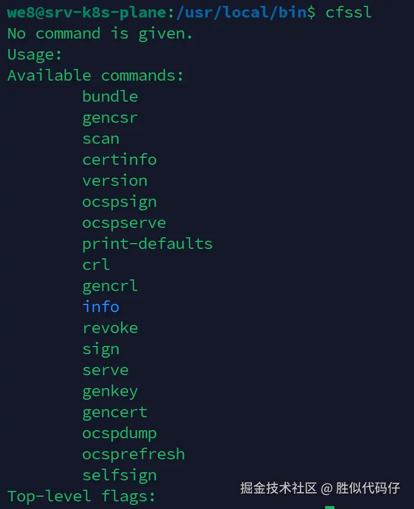Click the 'certinfo' command line
414x509 pixels.
(x=119, y=160)
